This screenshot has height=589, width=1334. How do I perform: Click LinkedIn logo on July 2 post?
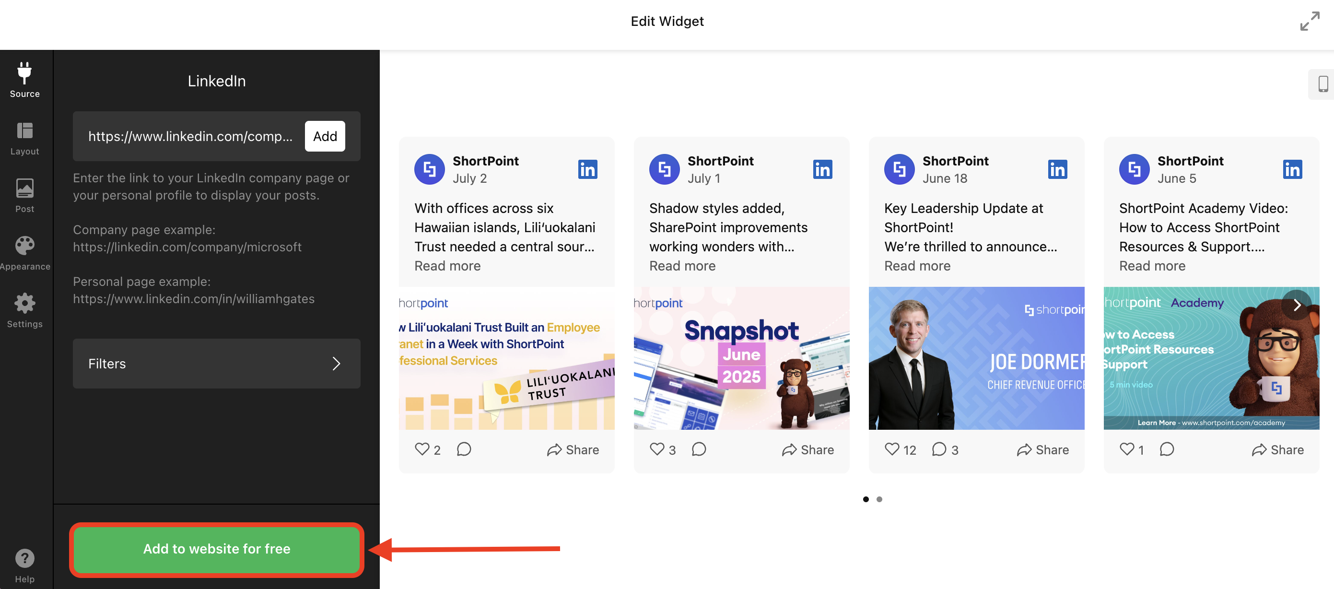pos(587,169)
